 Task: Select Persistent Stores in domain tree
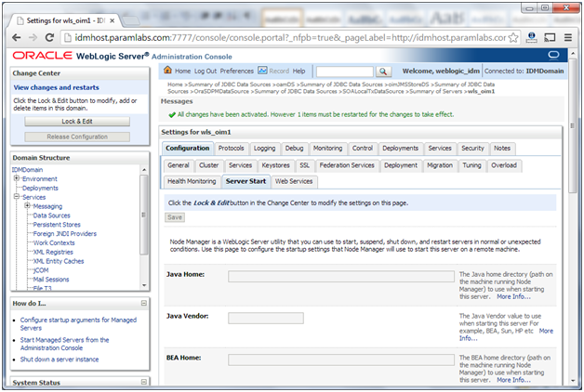[x=57, y=224]
